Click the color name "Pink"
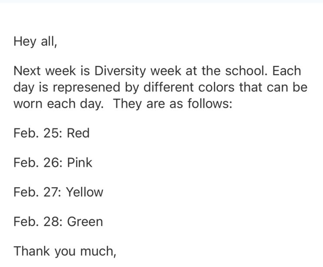This screenshot has height=267, width=323. [80, 163]
